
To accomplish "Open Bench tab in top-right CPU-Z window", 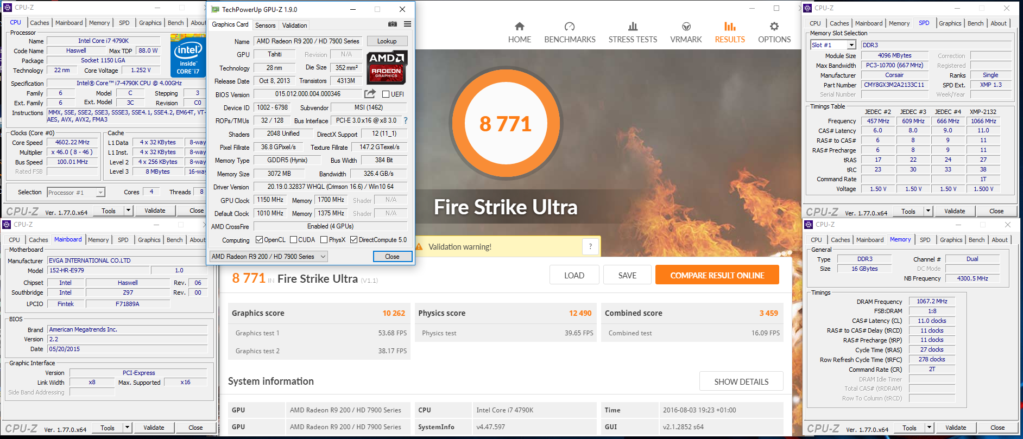I will [x=976, y=23].
